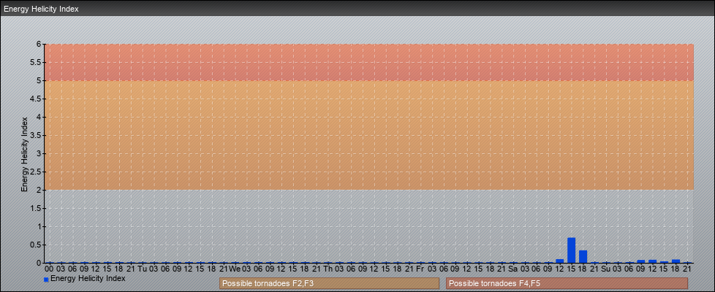Click the small blue bar at Saturday 12
The width and height of the screenshot is (715, 292).
[x=559, y=261]
